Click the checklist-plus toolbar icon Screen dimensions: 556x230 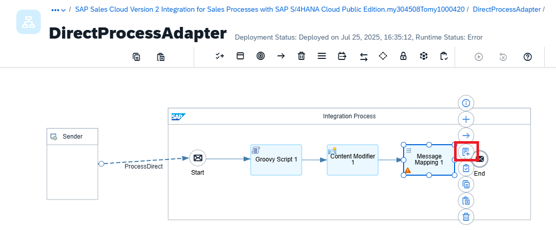[x=220, y=56]
